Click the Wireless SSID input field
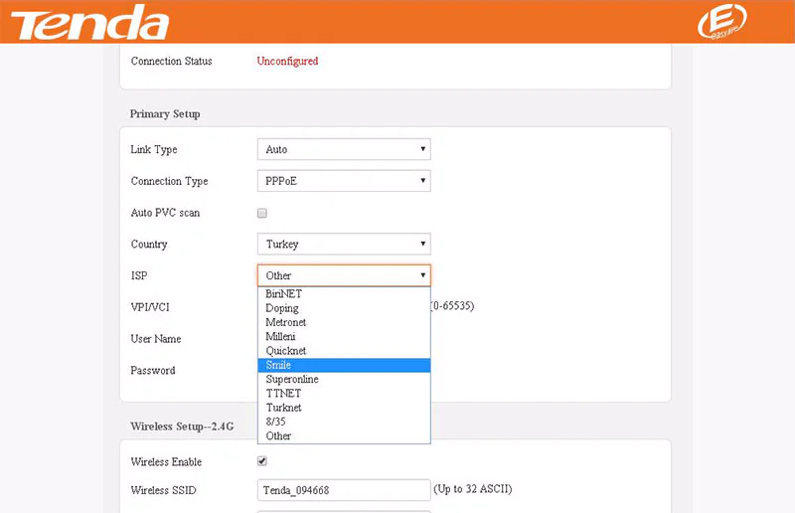795x513 pixels. [x=344, y=490]
